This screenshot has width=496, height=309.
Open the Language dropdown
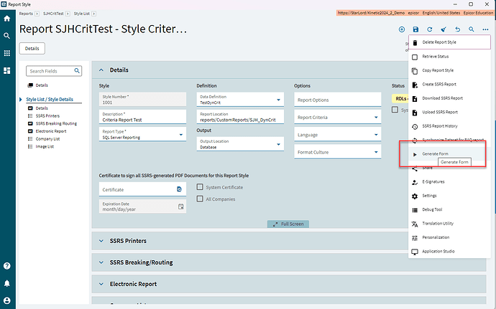[376, 135]
